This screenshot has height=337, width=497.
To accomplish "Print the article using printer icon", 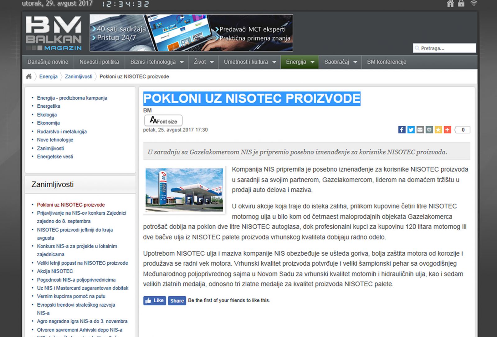I will (429, 130).
